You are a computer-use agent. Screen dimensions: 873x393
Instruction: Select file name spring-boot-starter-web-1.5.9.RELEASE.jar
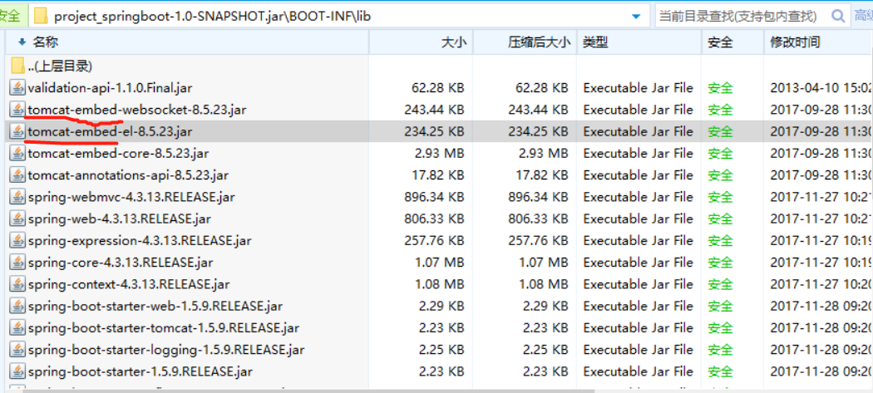[155, 306]
